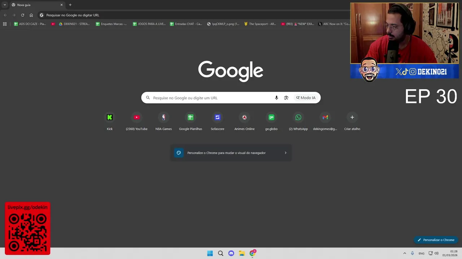Open the (993) NEW EXA YouTube bookmark
This screenshot has height=259, width=462.
[x=297, y=24]
